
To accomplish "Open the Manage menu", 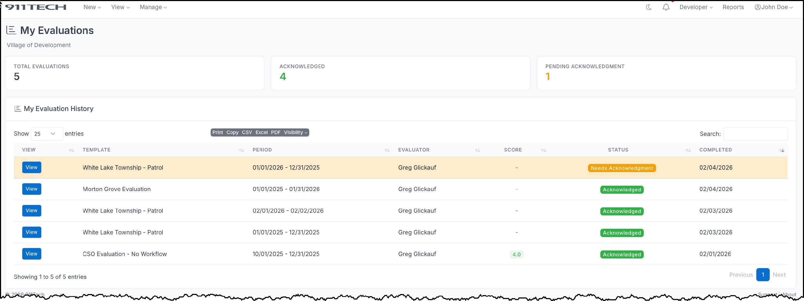I will click(153, 7).
